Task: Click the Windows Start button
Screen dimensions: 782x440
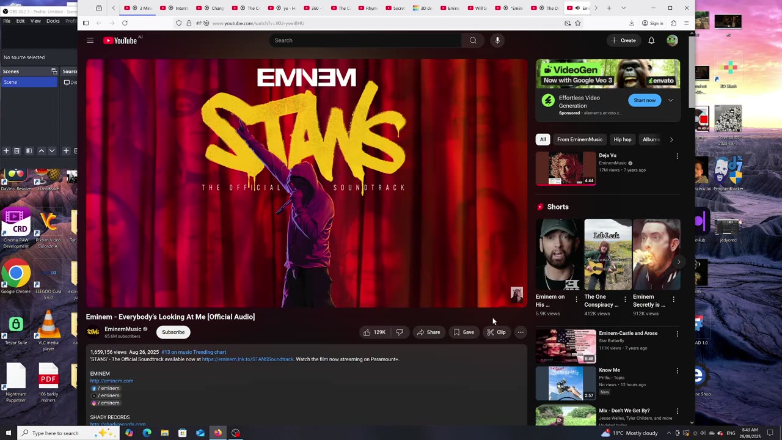Action: tap(8, 433)
